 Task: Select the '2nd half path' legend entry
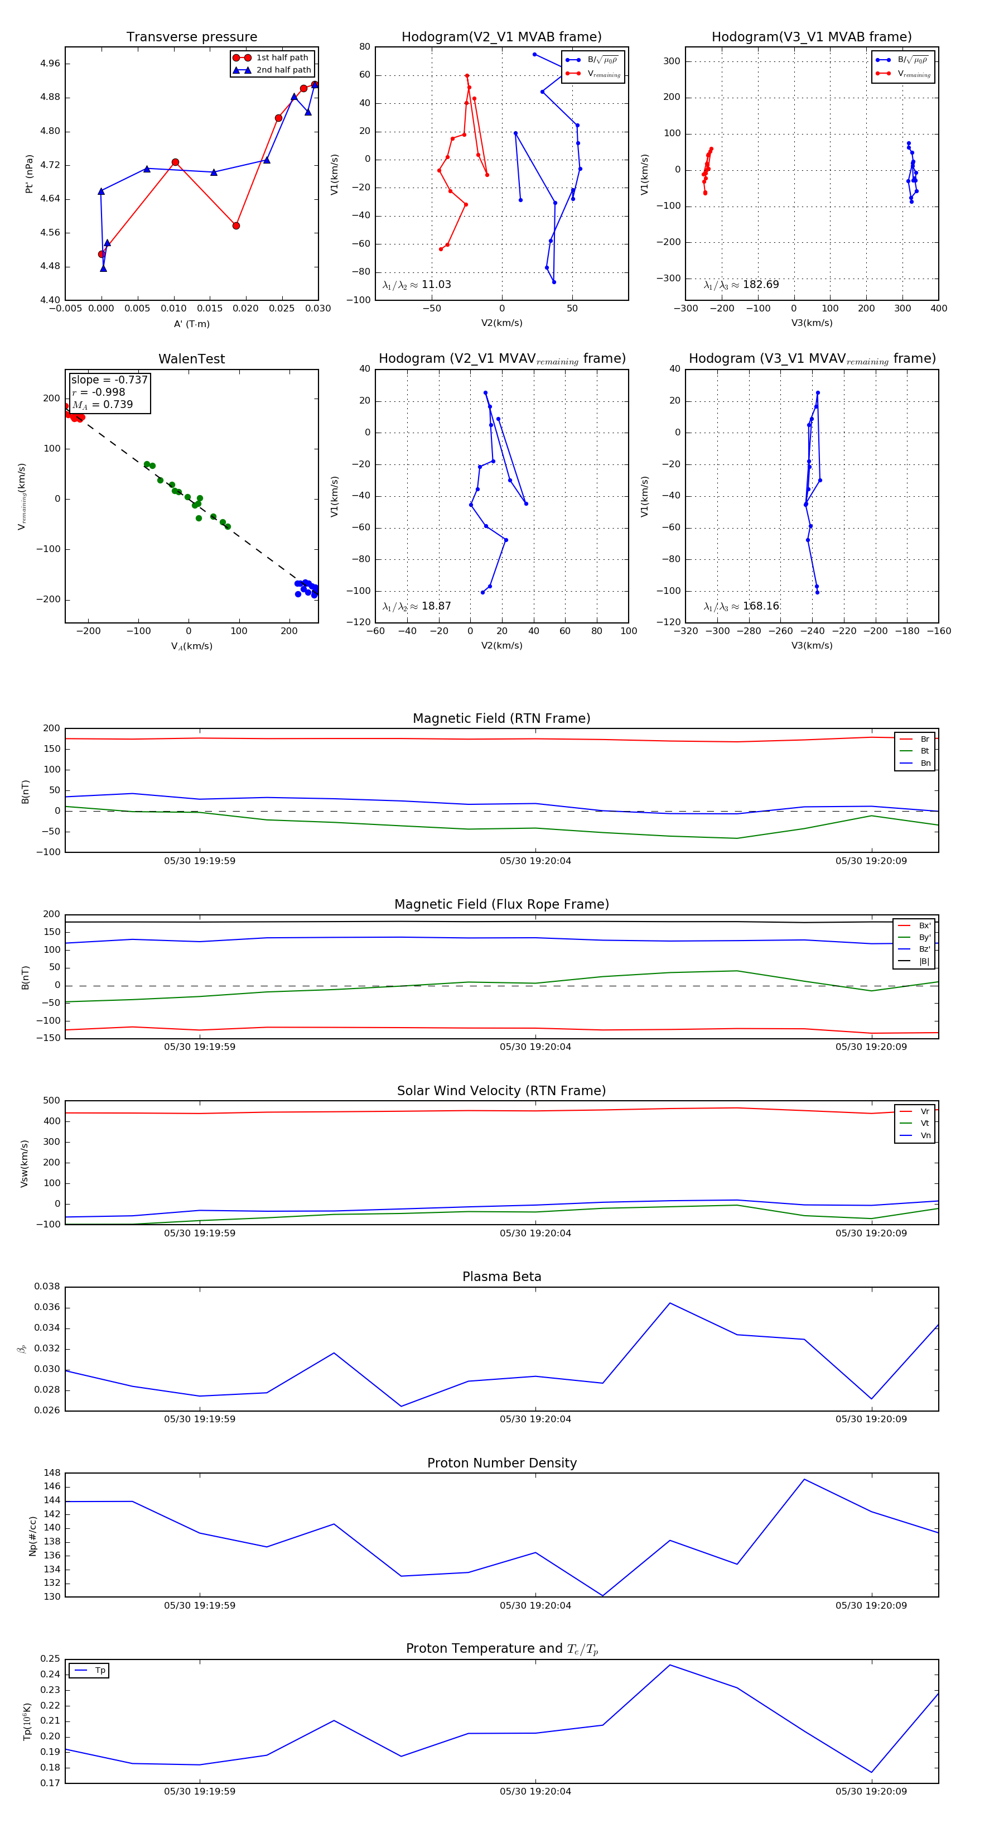[272, 70]
